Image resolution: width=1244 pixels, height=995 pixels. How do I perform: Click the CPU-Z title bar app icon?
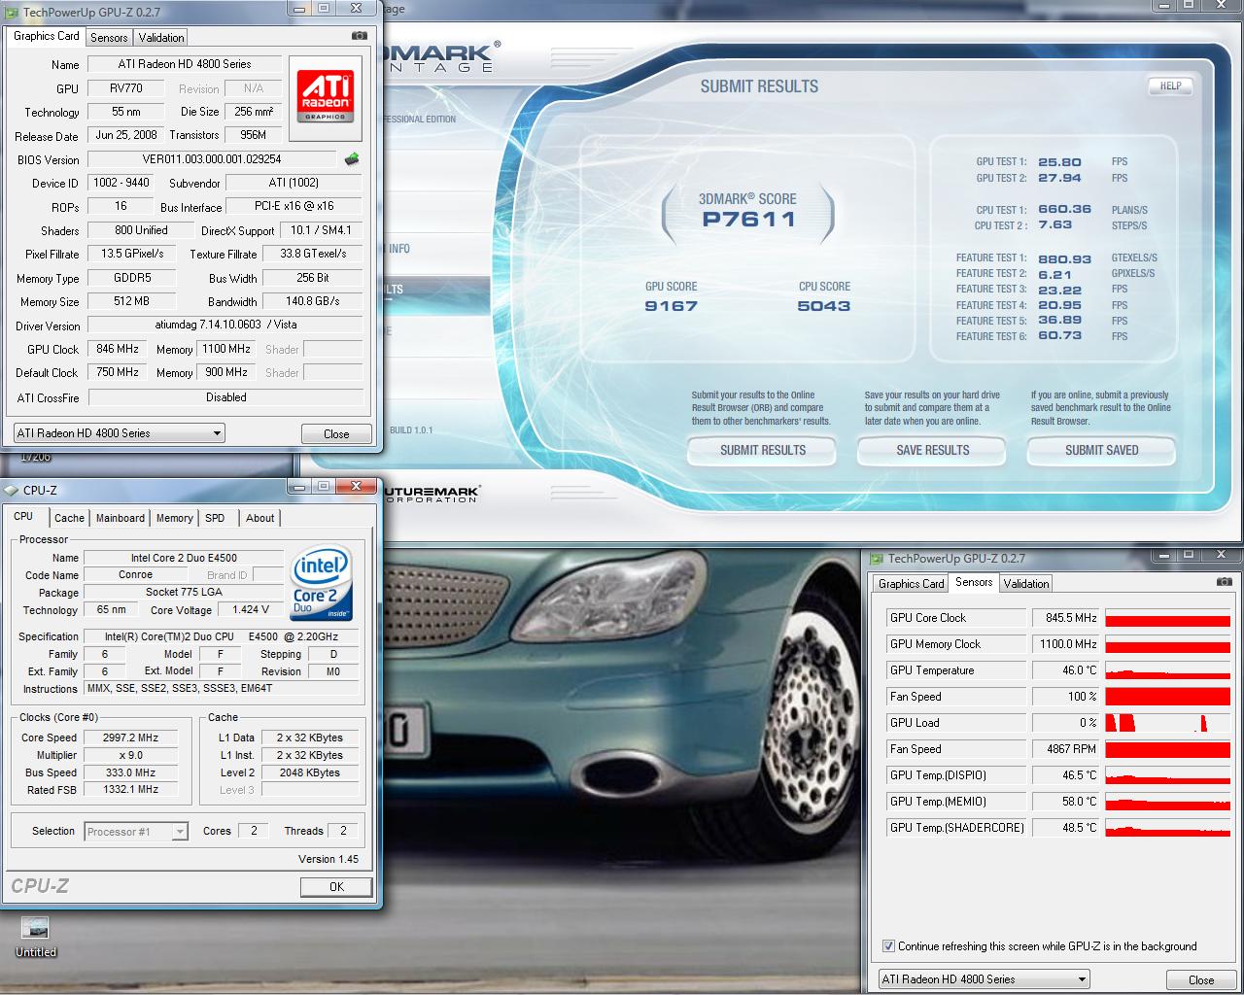12,490
